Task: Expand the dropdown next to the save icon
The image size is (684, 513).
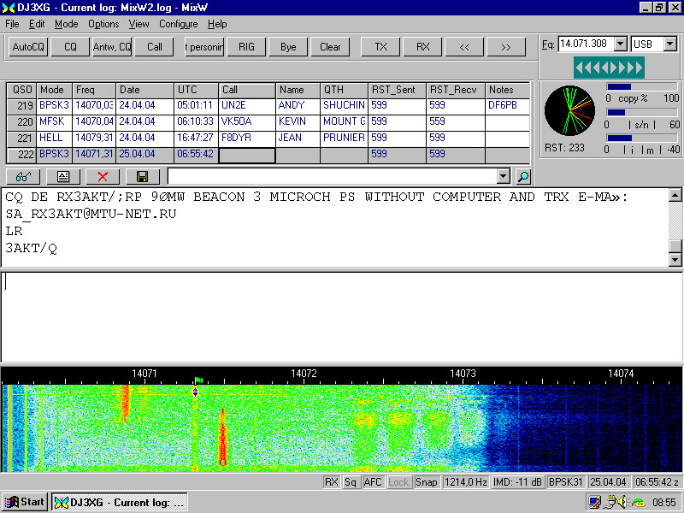Action: 504,176
